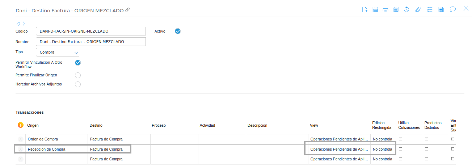Click the Codigo input field
This screenshot has height=168, width=472.
click(90, 31)
